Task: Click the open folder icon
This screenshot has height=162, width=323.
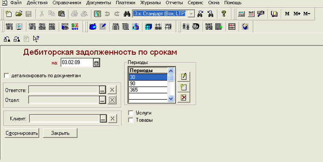Action: (x=19, y=14)
